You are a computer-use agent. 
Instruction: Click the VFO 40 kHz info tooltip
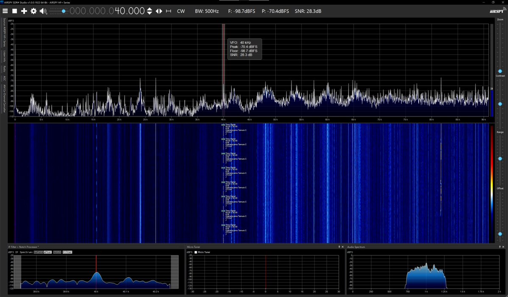(x=244, y=49)
